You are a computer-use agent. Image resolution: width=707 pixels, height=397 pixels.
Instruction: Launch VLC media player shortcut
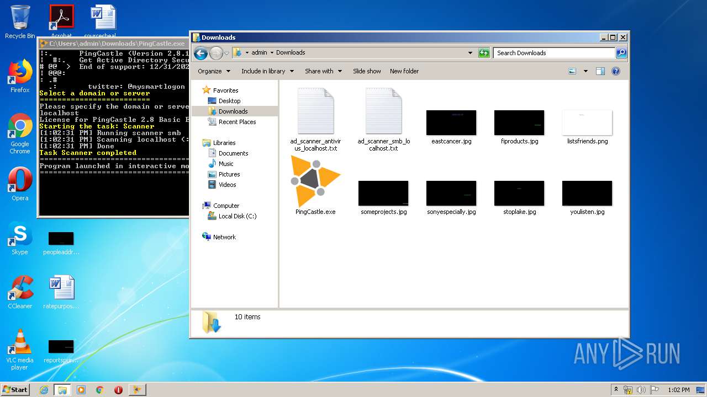[x=20, y=350]
